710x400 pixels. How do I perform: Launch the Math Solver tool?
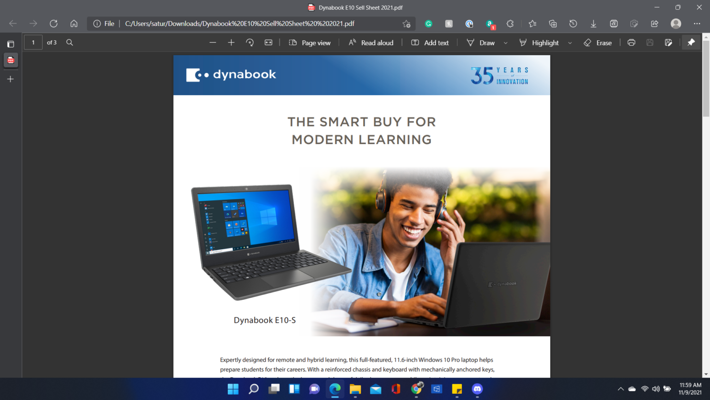(x=614, y=24)
